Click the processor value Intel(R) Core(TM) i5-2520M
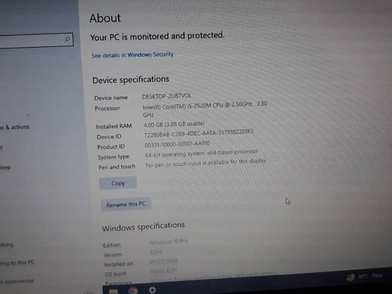 205,109
